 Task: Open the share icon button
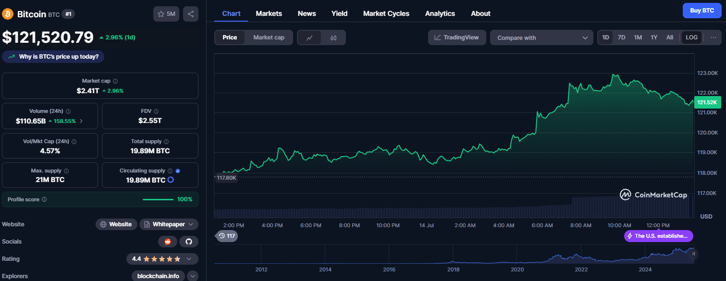click(x=191, y=14)
